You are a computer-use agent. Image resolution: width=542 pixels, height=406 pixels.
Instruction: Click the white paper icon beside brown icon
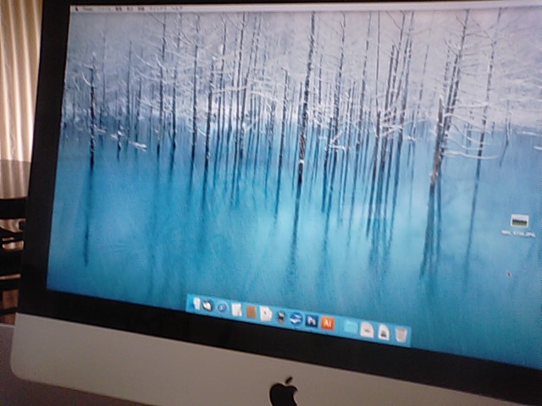266,314
